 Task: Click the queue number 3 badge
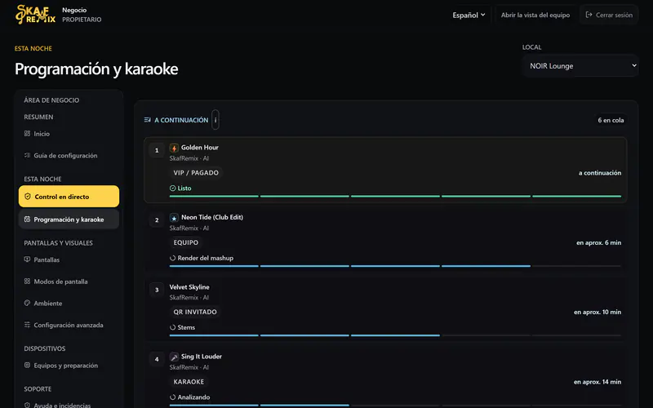pyautogui.click(x=157, y=290)
